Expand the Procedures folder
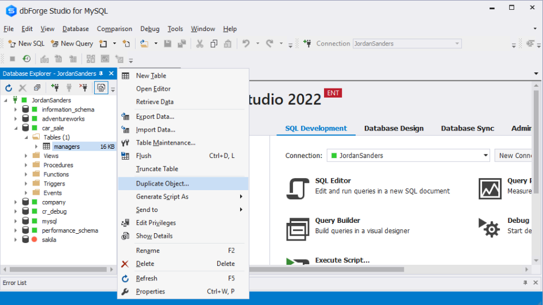The image size is (543, 305). [x=26, y=165]
